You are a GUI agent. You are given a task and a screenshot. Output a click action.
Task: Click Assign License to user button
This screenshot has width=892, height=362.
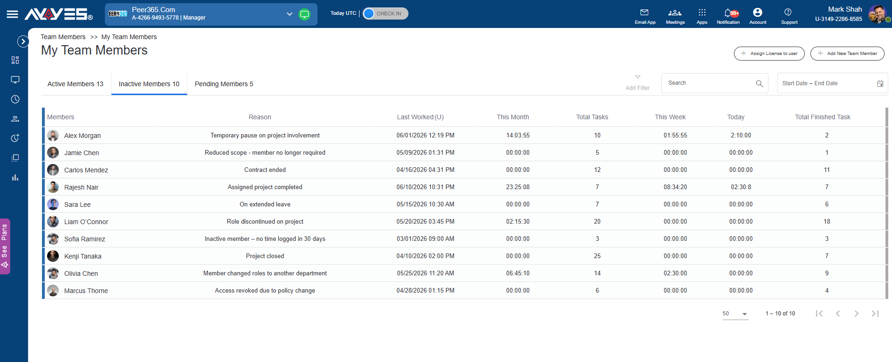[x=769, y=54]
